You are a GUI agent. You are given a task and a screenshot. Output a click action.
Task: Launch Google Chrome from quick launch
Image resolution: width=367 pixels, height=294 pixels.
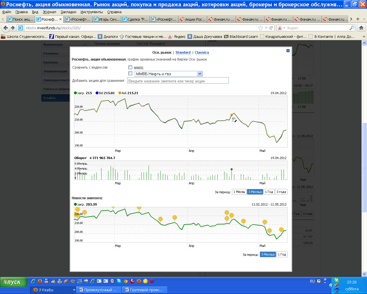coord(126,281)
